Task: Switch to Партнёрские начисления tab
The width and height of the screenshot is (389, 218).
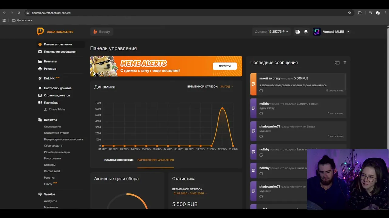Action: coord(156,160)
